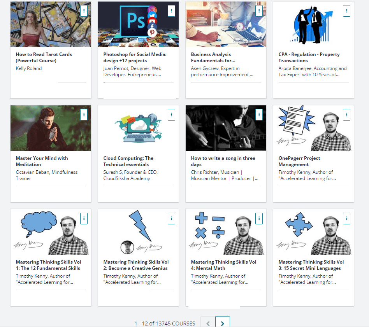Open options menu on Master Your Mind course
Screen dimensions: 369x327
[x=84, y=115]
